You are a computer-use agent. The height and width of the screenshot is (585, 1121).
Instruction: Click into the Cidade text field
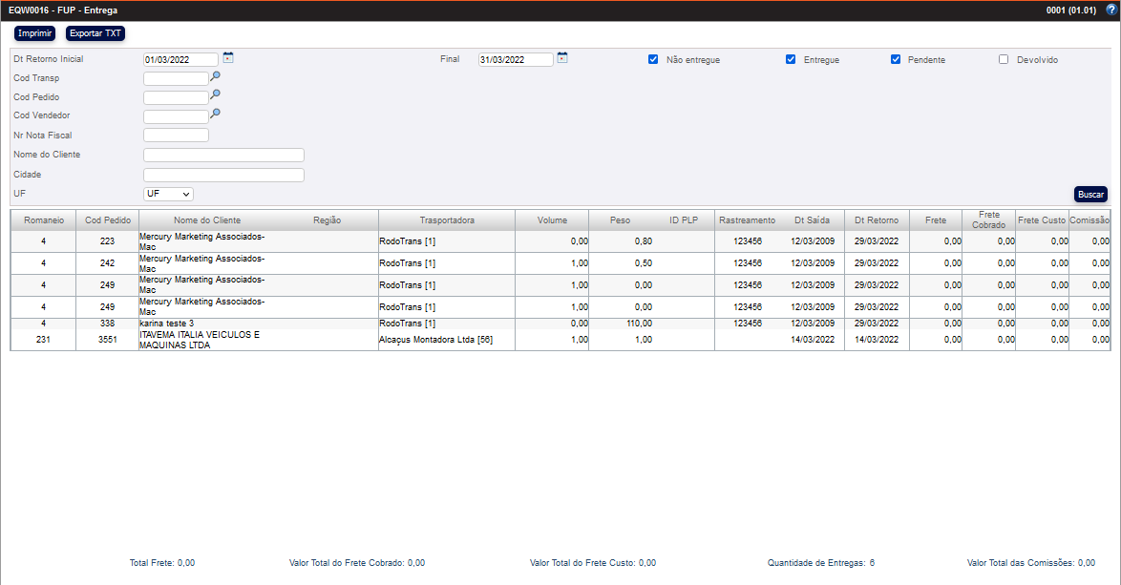(x=223, y=176)
